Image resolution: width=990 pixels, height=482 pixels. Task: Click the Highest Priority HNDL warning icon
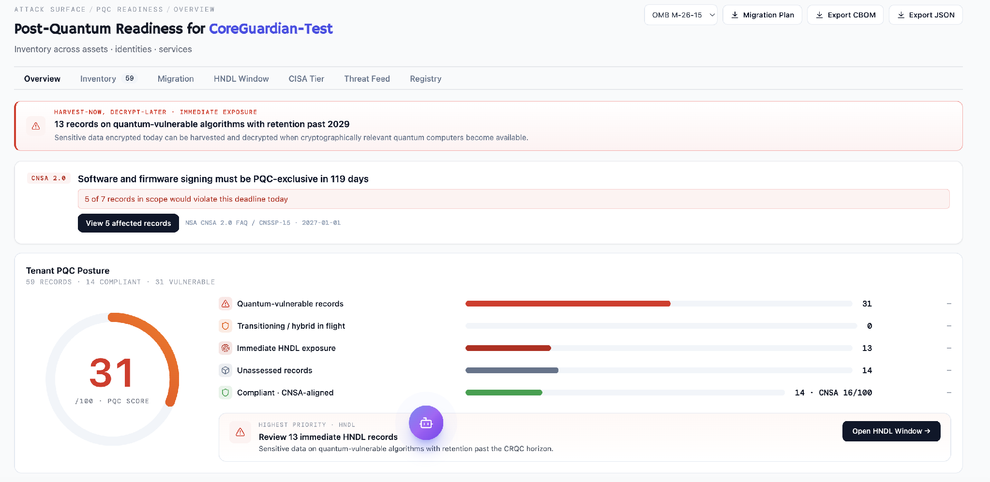pos(240,432)
